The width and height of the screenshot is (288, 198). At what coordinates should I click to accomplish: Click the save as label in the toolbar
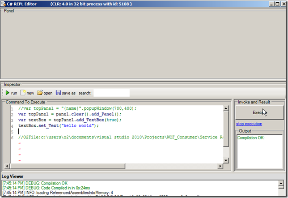(69, 93)
